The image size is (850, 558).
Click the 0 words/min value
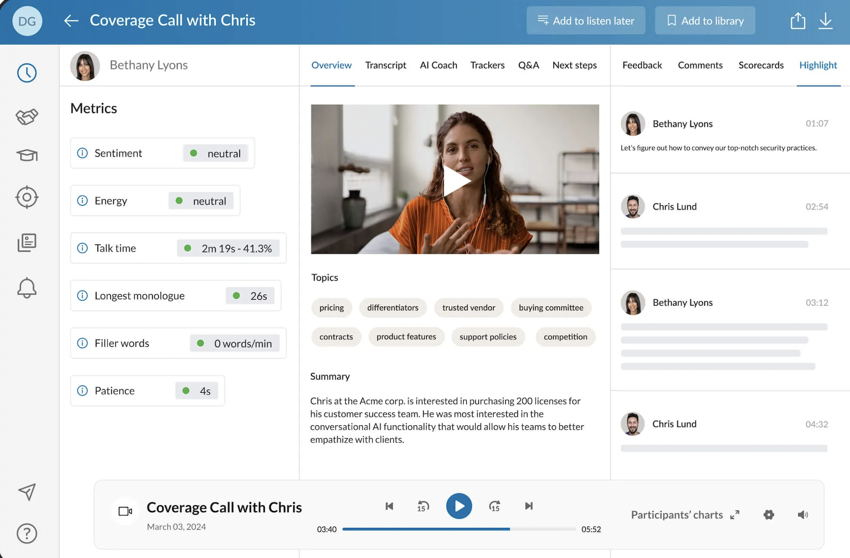[235, 343]
